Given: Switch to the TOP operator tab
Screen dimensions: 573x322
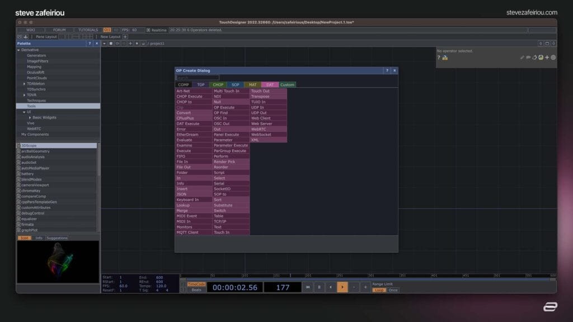Looking at the screenshot, I should [x=201, y=85].
